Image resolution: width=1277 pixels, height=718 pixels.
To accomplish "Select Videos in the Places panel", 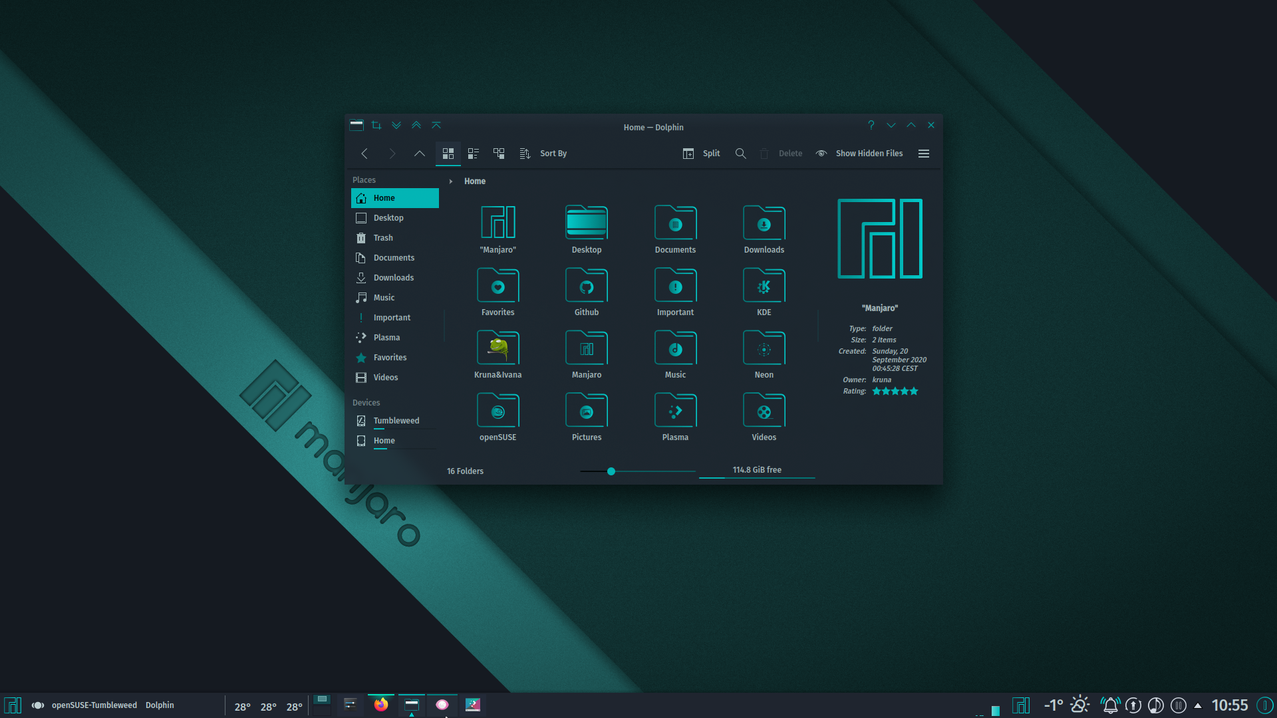I will (x=395, y=378).
